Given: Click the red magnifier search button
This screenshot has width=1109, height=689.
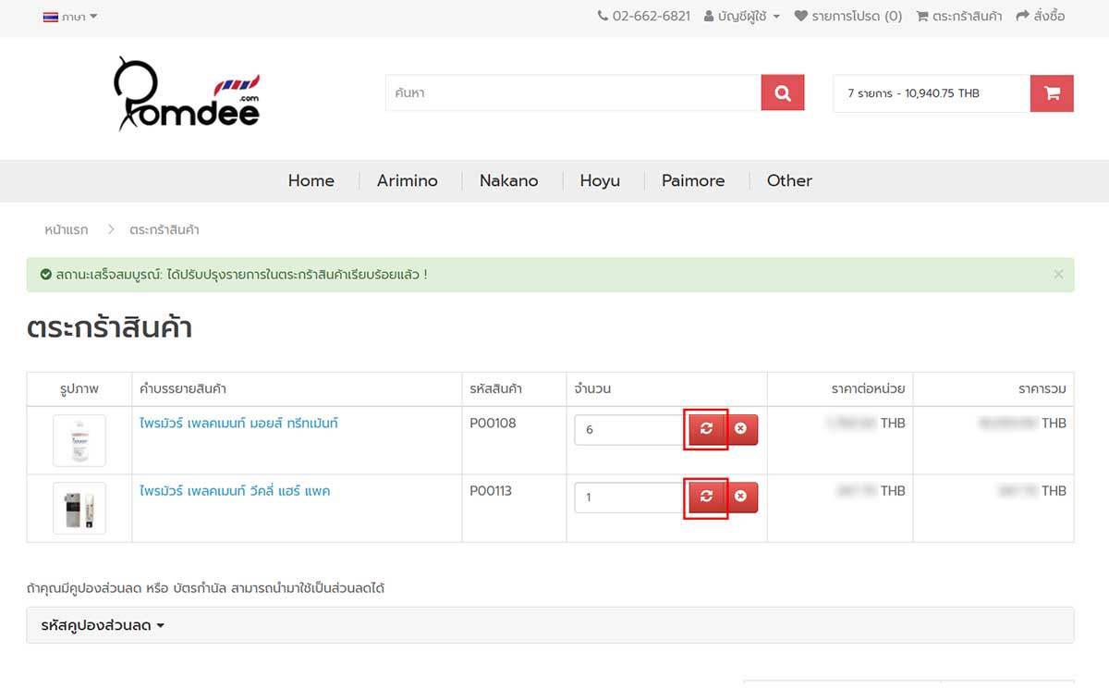Looking at the screenshot, I should (x=783, y=93).
